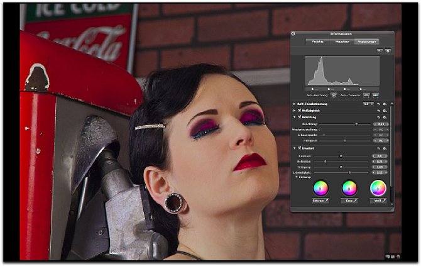The width and height of the screenshot is (421, 266).
Task: Open Erweitert section gear menu
Action: pos(385,148)
